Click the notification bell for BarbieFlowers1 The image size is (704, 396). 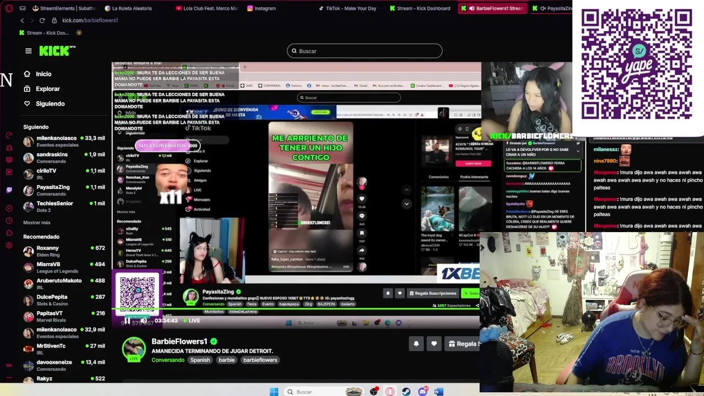(416, 344)
